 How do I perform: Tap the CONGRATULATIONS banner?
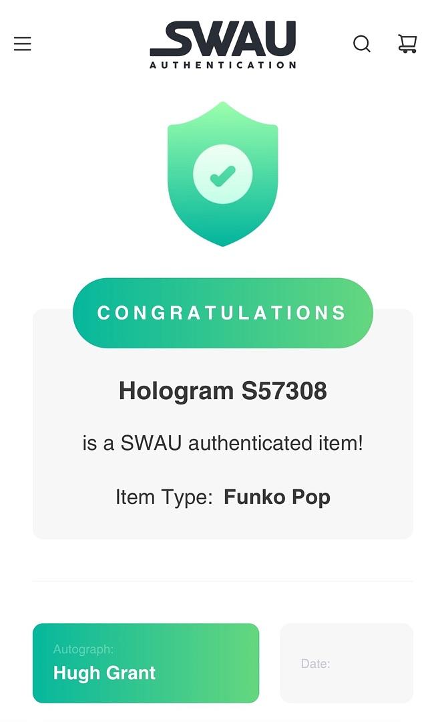click(x=222, y=313)
